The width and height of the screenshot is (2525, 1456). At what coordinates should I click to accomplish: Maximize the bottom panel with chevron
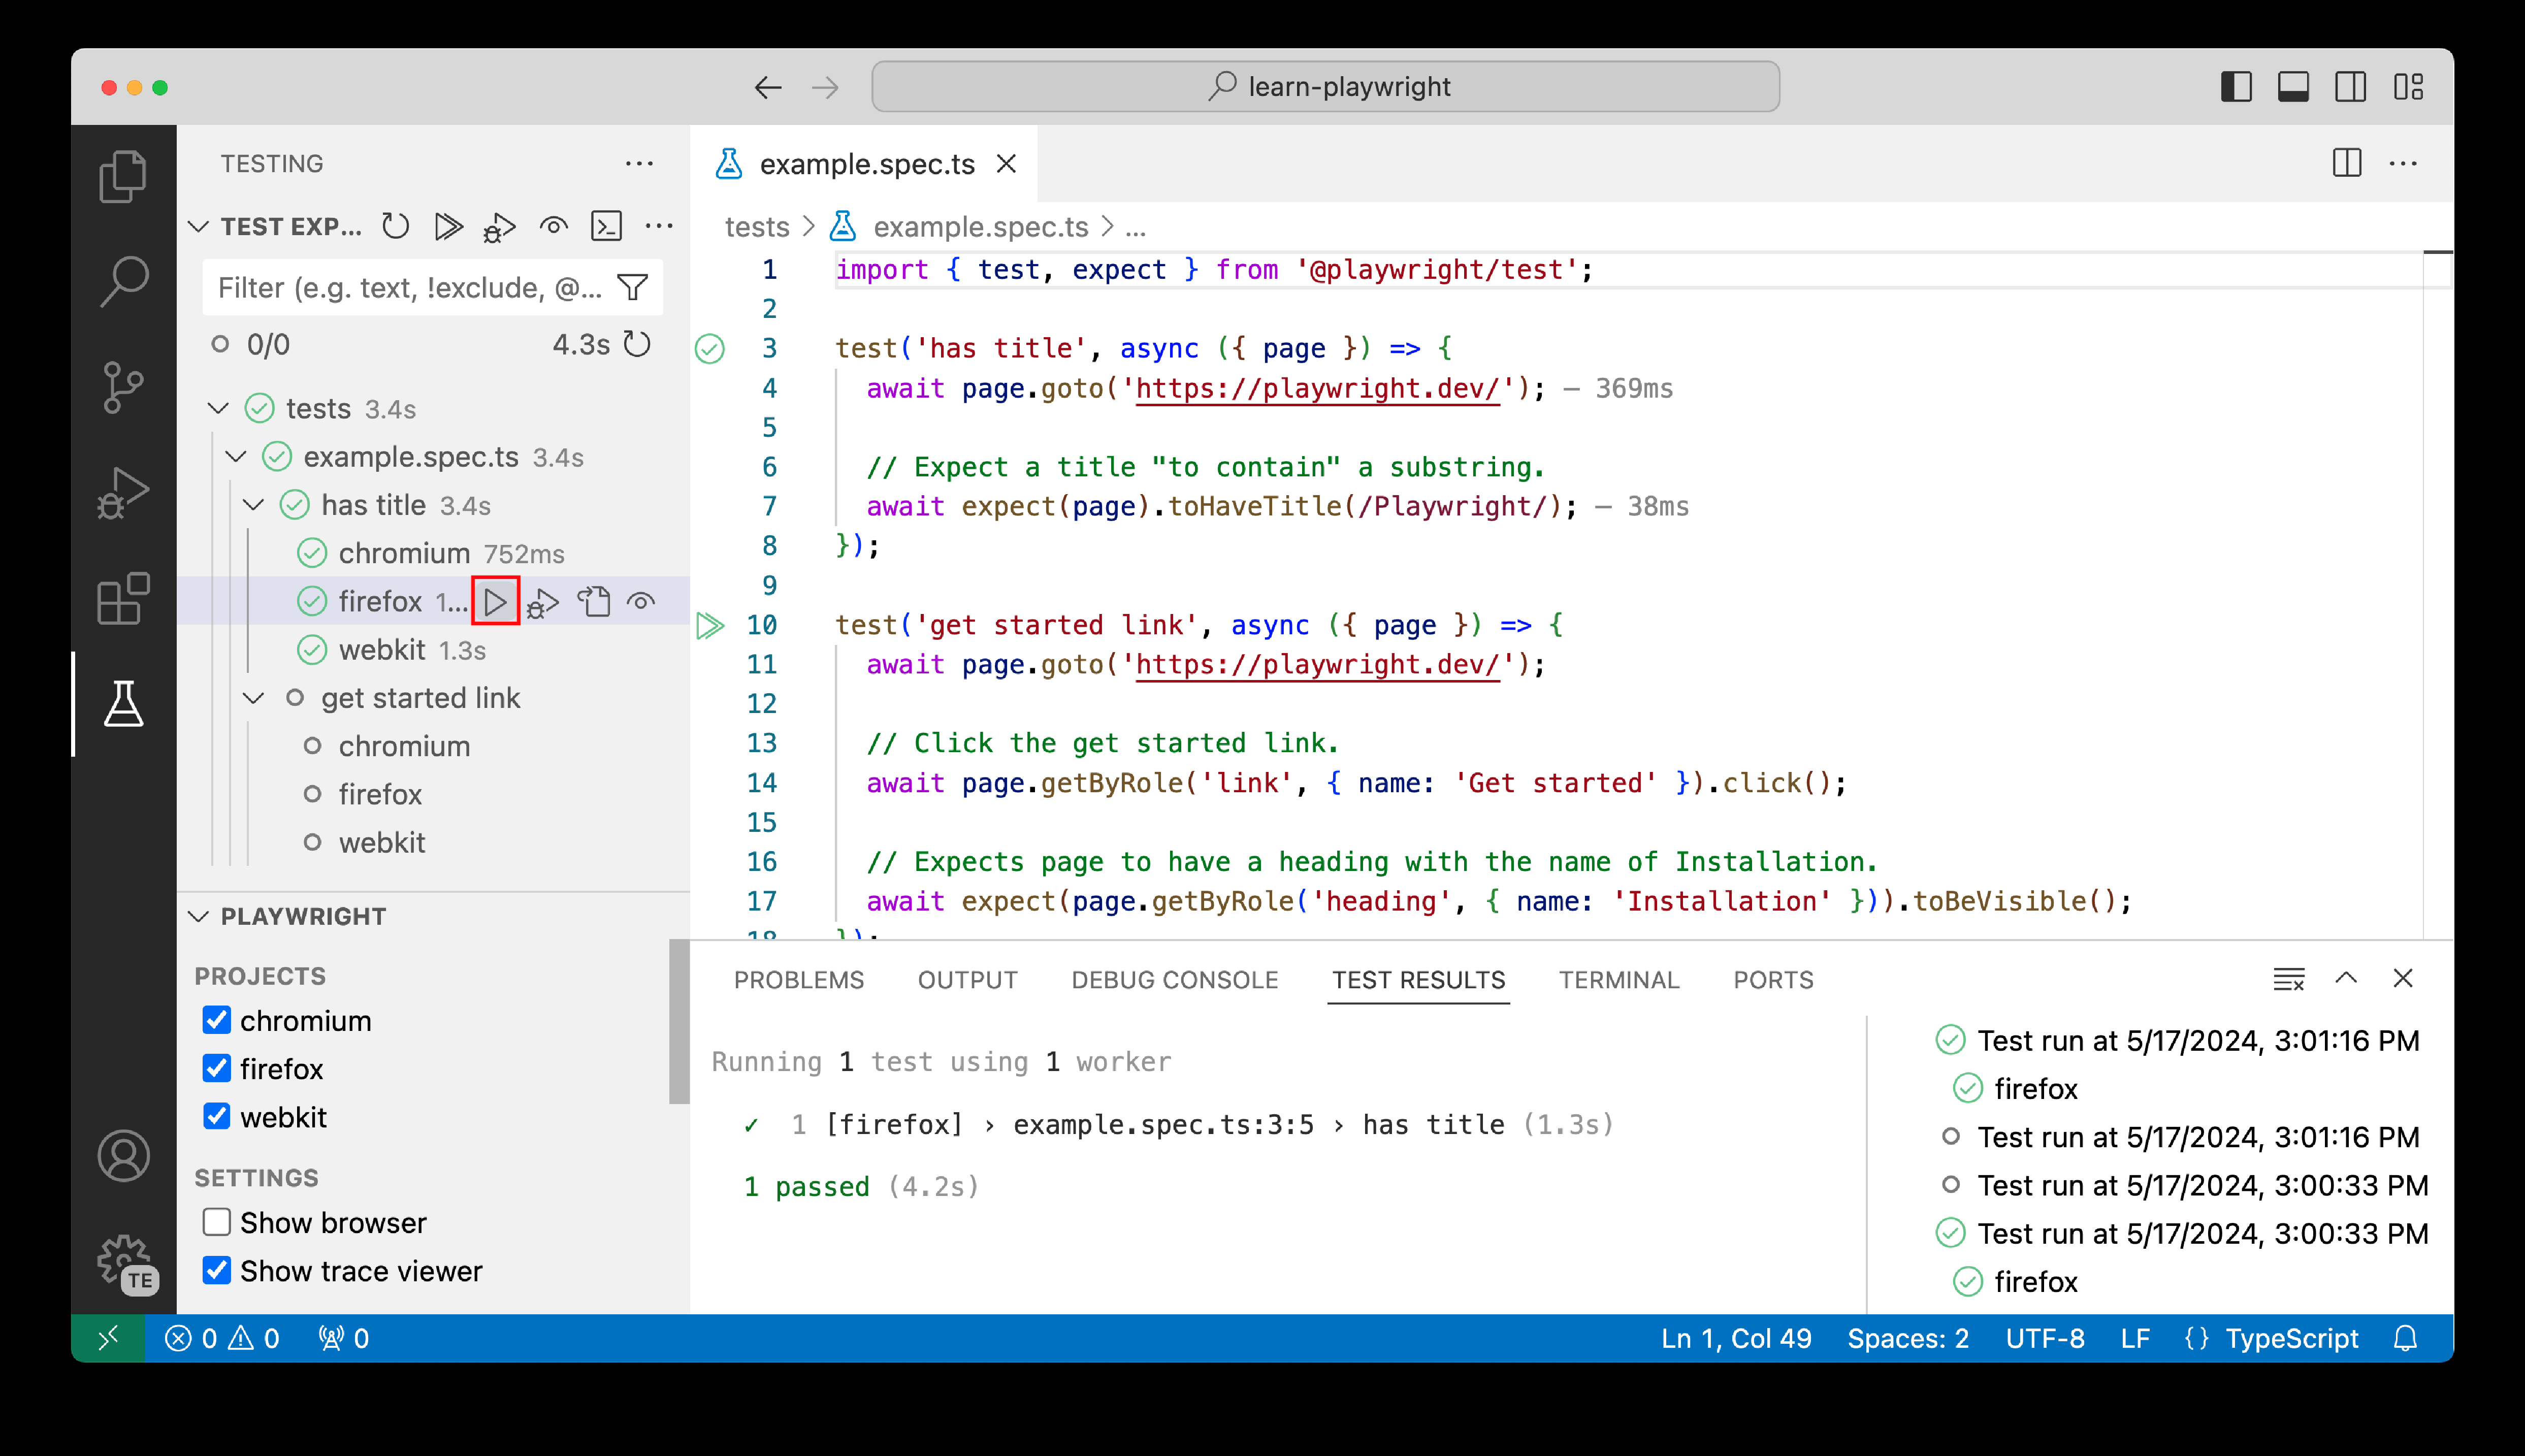(x=2346, y=978)
